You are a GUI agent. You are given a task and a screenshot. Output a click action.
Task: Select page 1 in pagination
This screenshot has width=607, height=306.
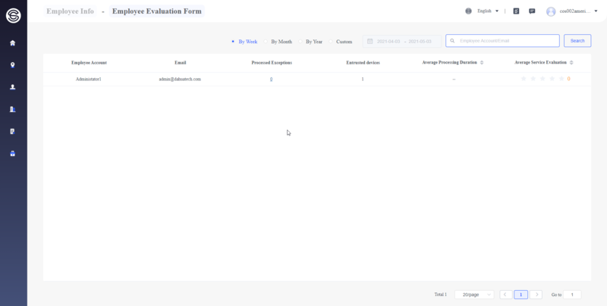521,295
